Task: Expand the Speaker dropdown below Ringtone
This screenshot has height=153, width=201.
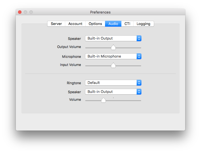Action: 113,92
